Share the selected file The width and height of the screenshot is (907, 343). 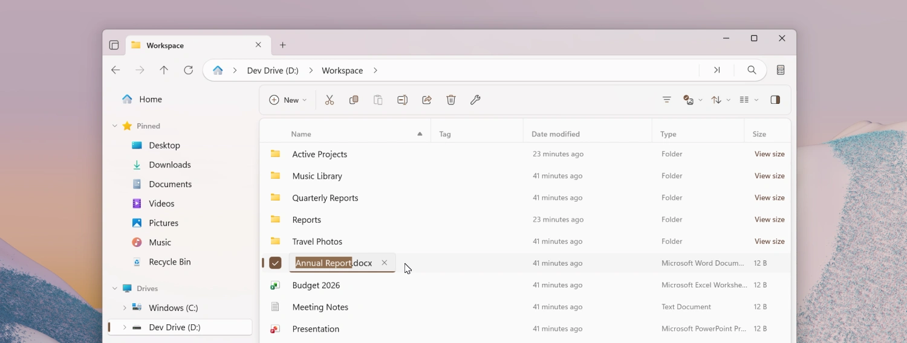pos(427,100)
